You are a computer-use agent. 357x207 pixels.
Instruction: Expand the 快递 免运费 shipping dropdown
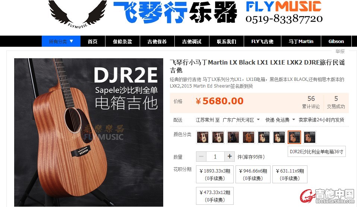(280, 120)
